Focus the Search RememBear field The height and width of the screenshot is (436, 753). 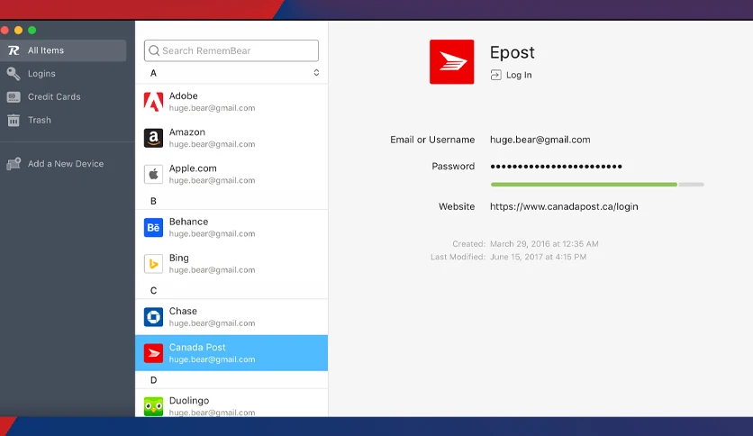tap(231, 50)
